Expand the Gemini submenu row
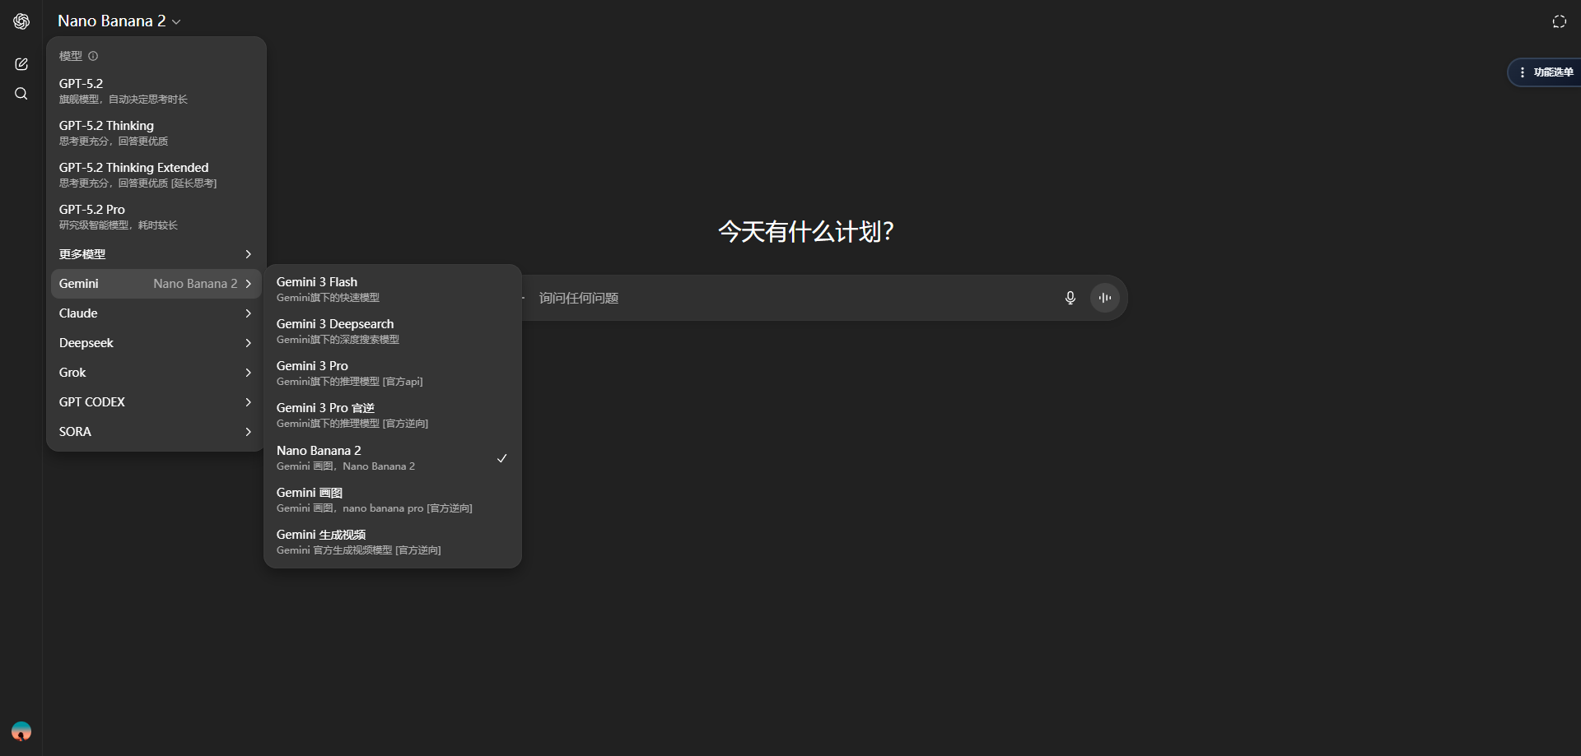This screenshot has height=756, width=1581. click(x=156, y=284)
